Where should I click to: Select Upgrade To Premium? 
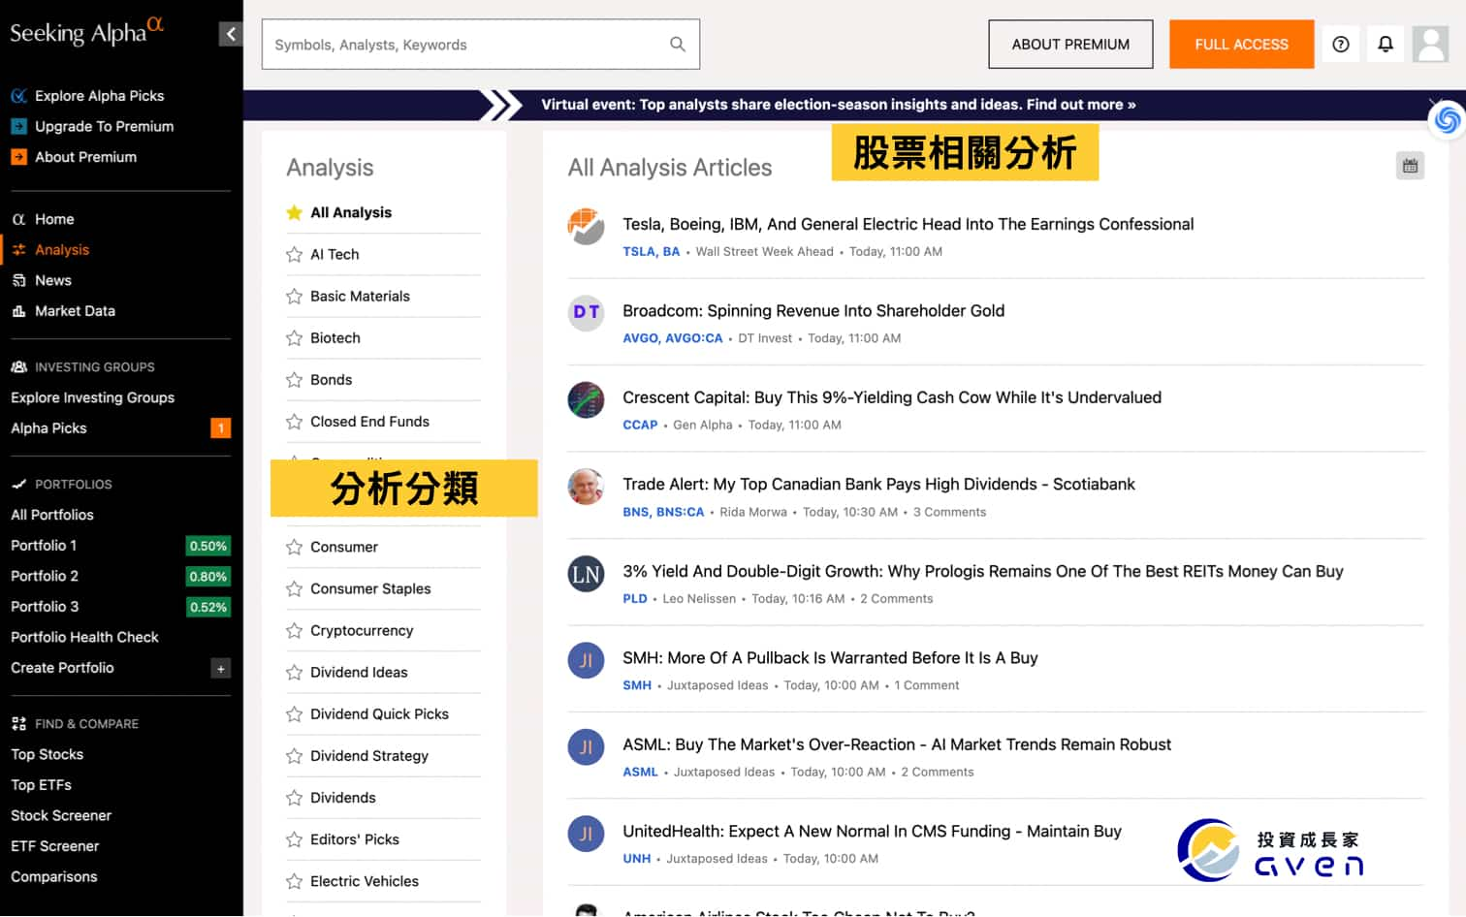point(104,126)
